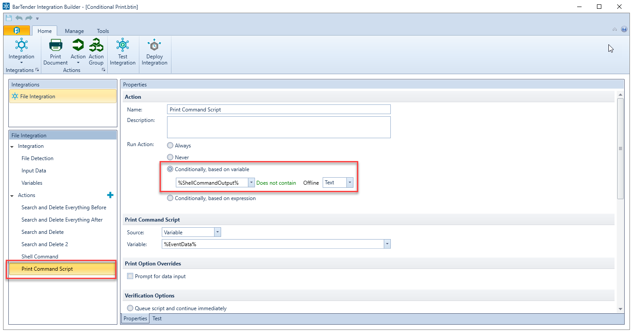The image size is (633, 333).
Task: Select Conditionally, based on variable
Action: (x=170, y=169)
